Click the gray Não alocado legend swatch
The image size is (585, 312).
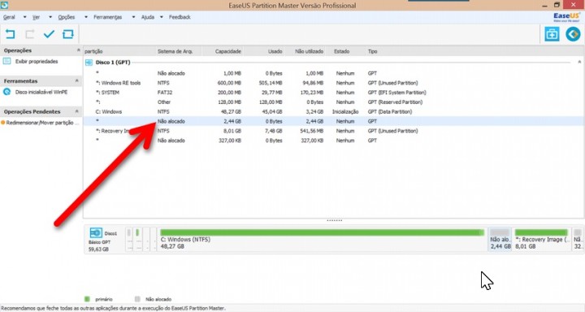pos(137,299)
